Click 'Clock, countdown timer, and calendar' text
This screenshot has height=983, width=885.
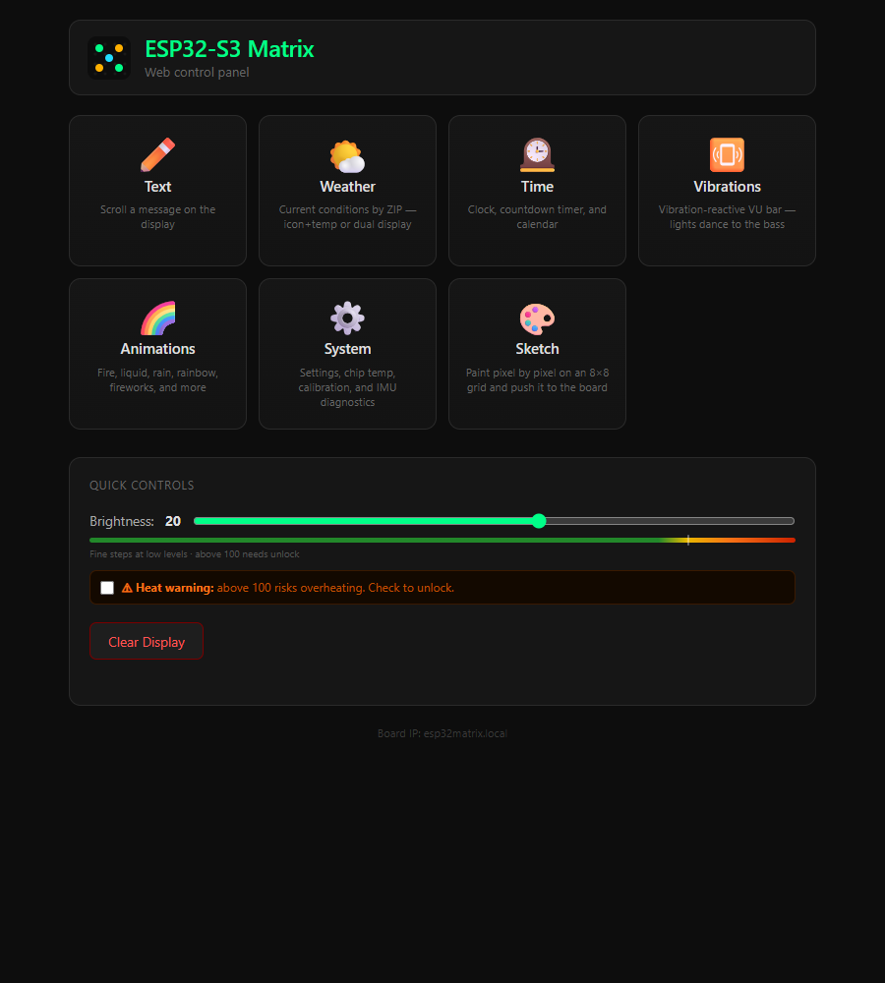click(538, 217)
